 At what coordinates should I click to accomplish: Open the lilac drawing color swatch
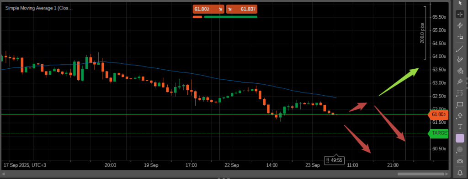pyautogui.click(x=460, y=138)
